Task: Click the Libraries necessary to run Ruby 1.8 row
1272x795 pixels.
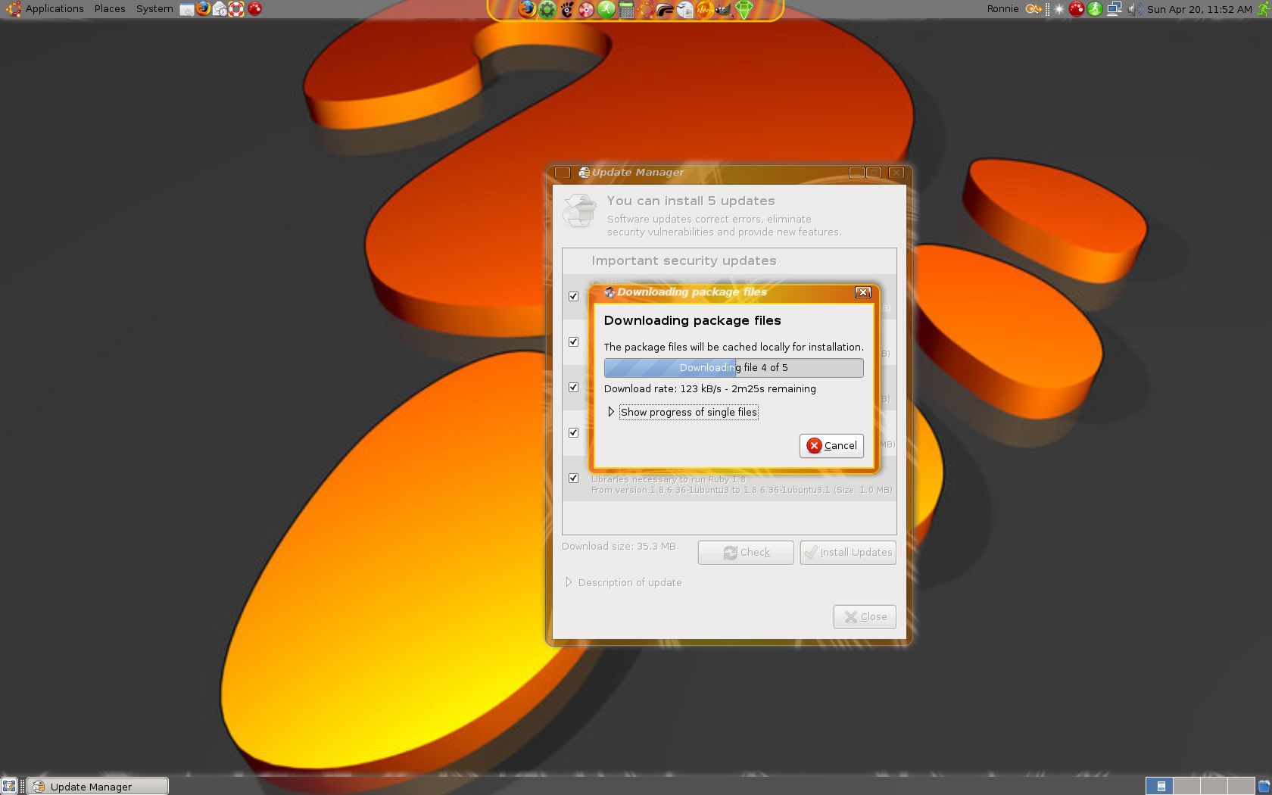Action: point(730,478)
